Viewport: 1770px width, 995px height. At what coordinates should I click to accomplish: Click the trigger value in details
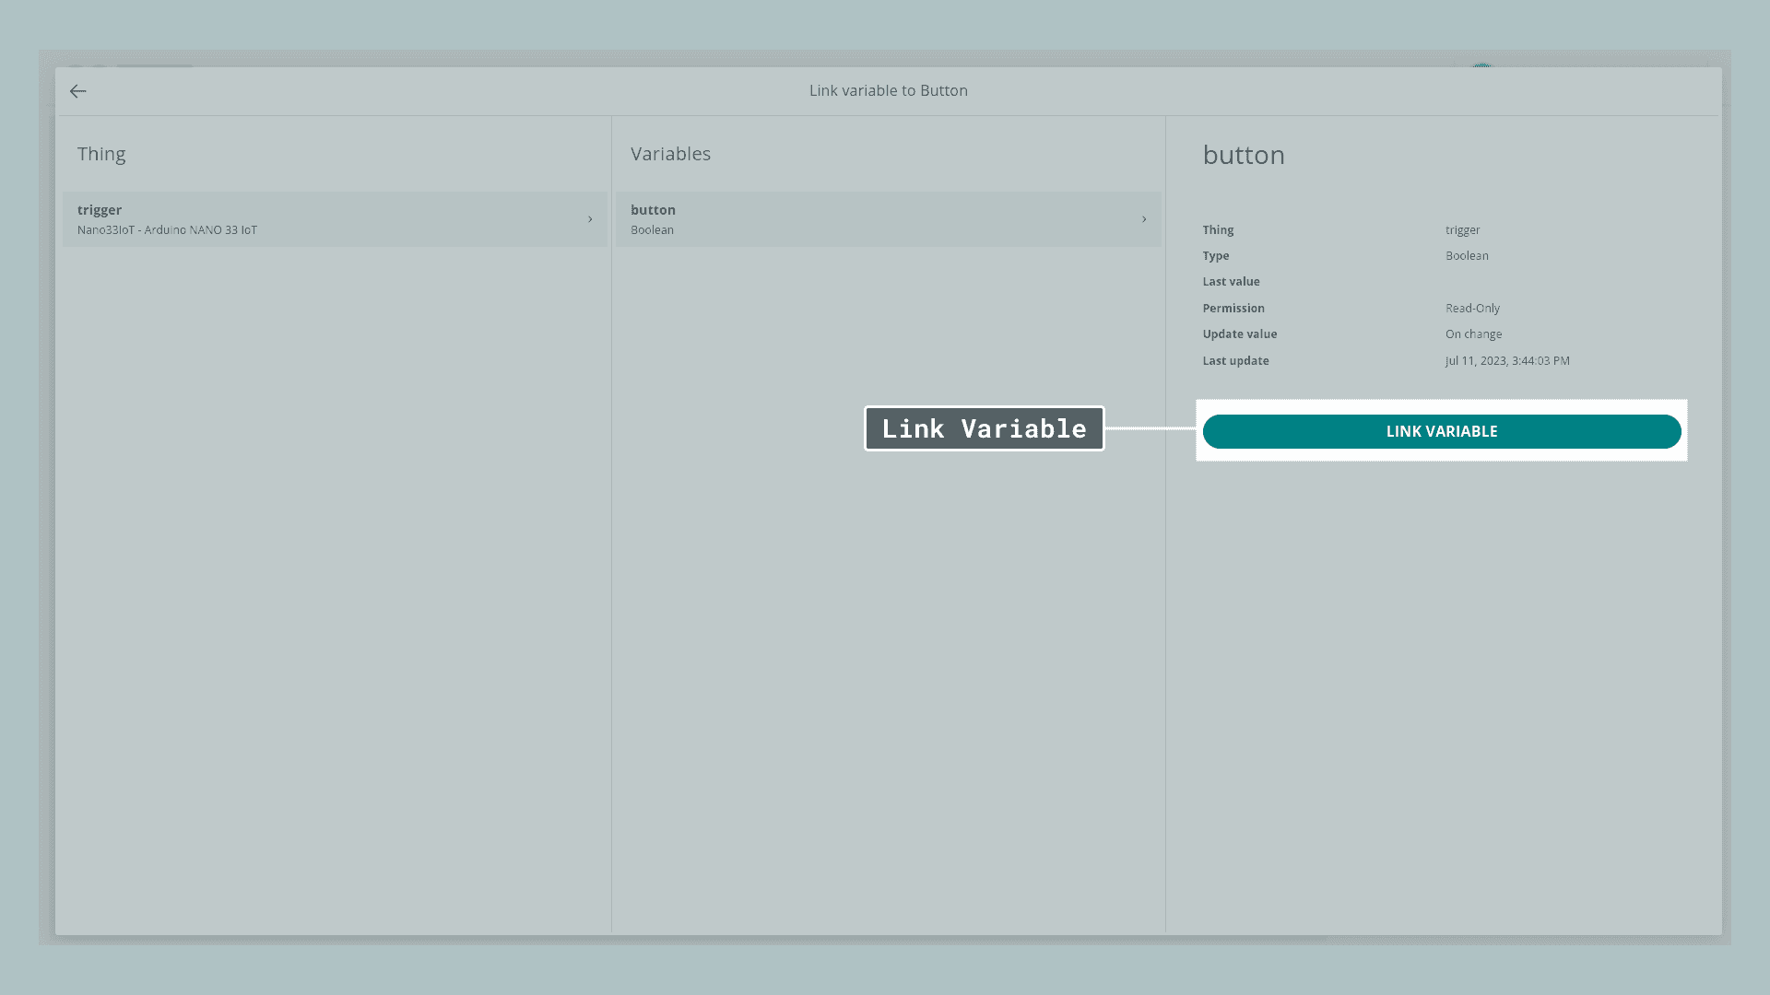click(x=1462, y=230)
